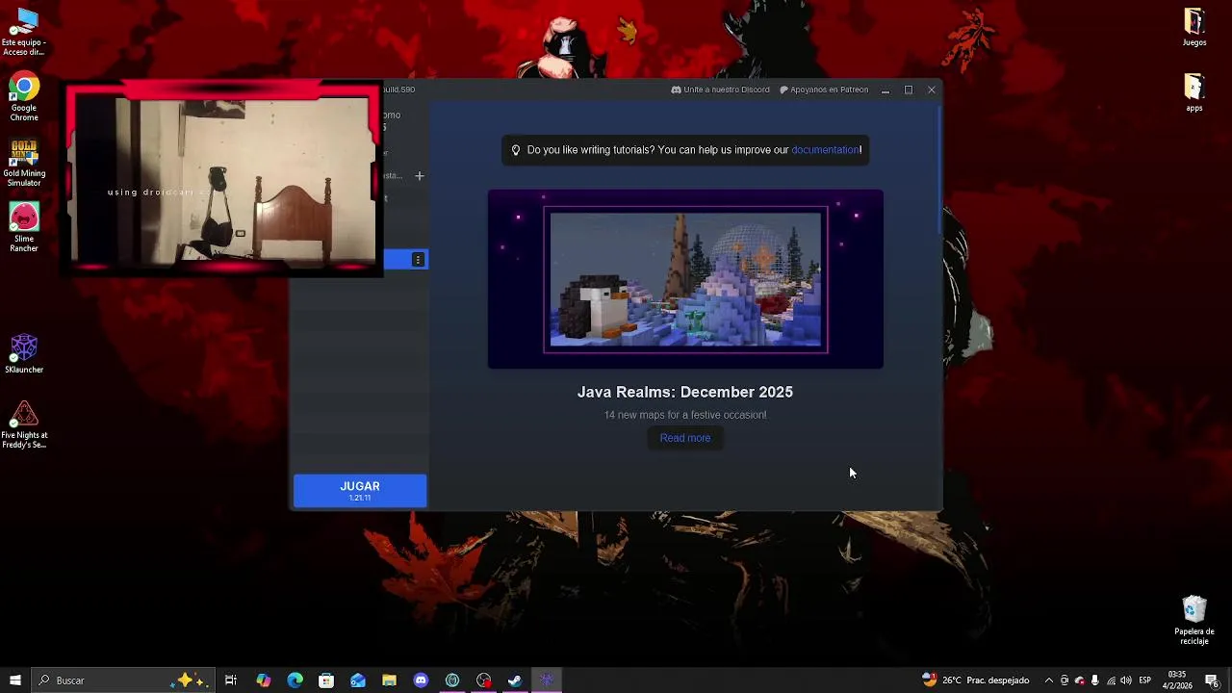Minimize the launcher window
Screen dimensions: 1232x693
885,90
